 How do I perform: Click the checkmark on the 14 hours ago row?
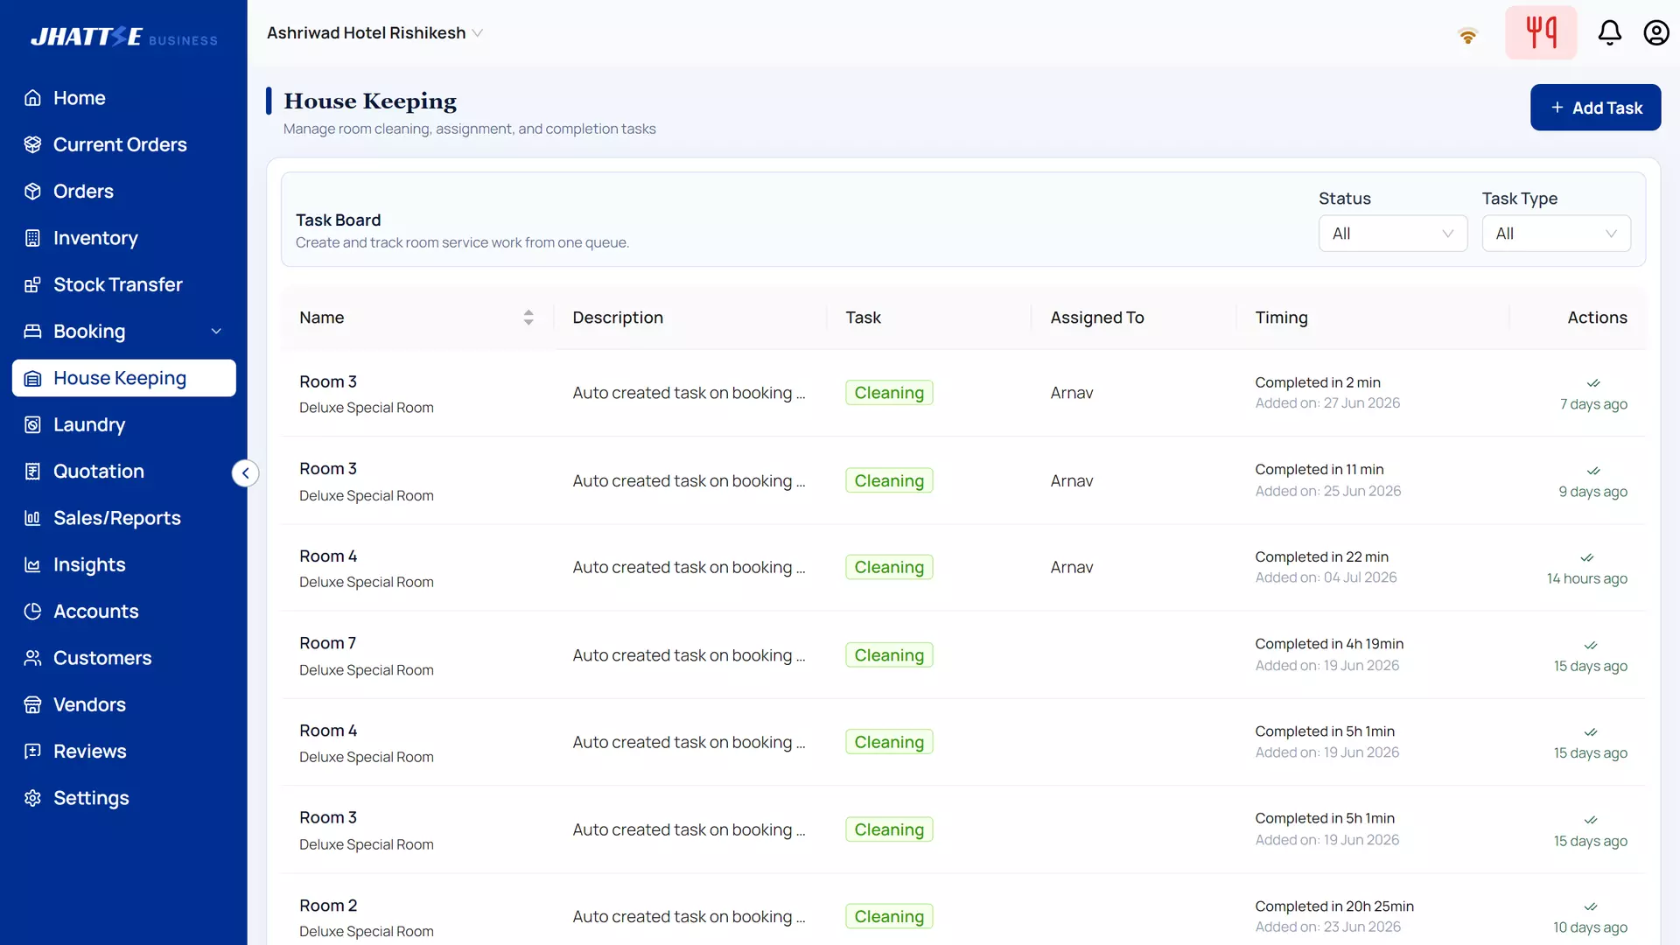(1586, 557)
